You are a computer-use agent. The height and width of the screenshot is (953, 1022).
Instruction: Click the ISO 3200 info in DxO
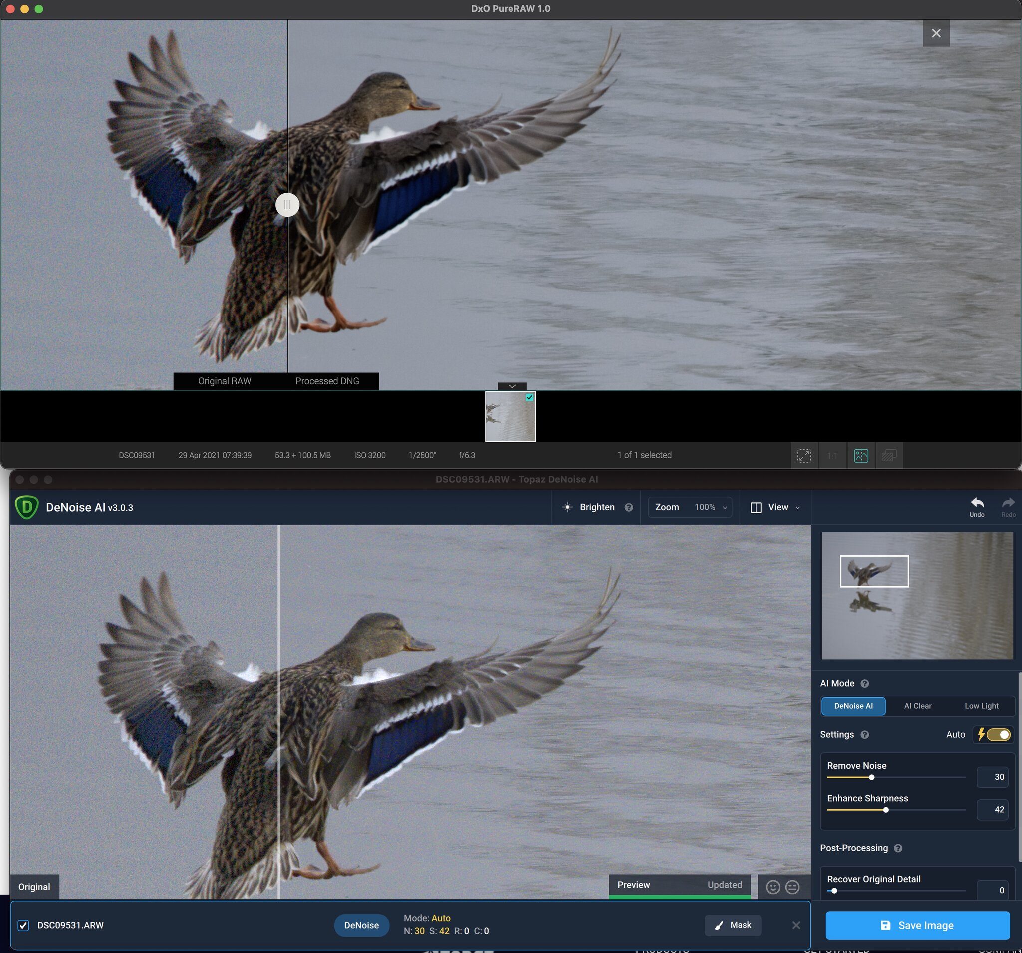tap(370, 455)
